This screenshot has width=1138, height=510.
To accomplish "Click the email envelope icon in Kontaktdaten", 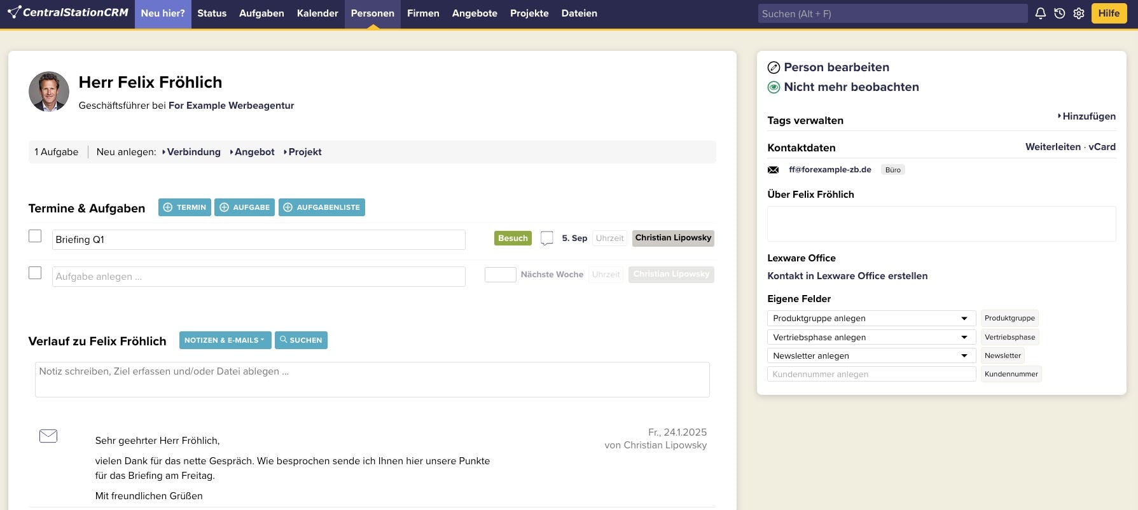I will pos(773,170).
